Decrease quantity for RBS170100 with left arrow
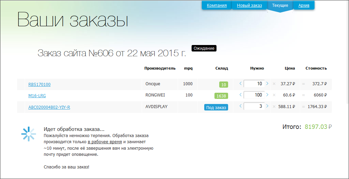The image size is (349, 179). pos(240,84)
